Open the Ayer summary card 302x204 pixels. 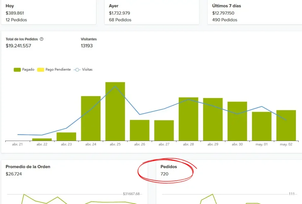click(x=152, y=13)
